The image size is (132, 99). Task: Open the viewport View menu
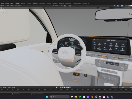pyautogui.click(x=8, y=6)
